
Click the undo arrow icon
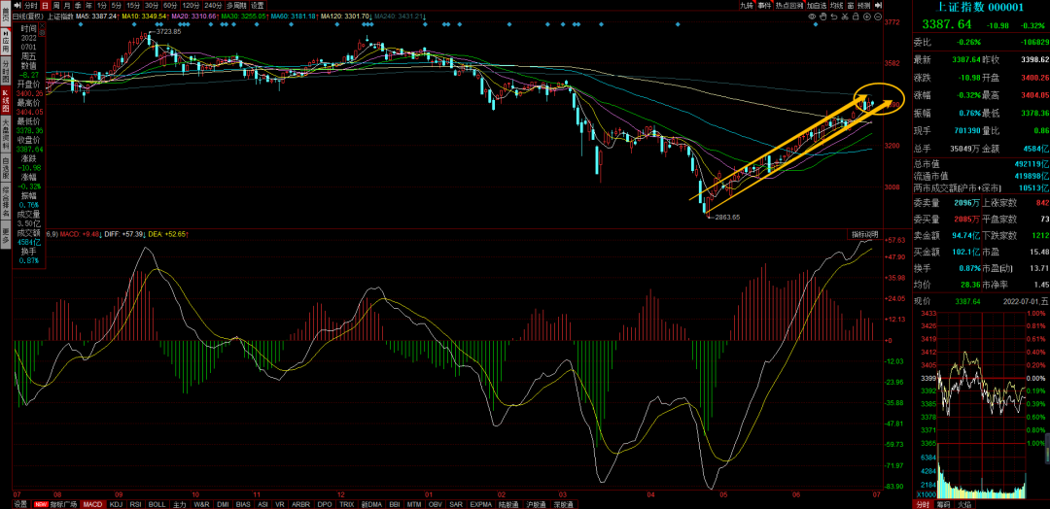pyautogui.click(x=834, y=17)
